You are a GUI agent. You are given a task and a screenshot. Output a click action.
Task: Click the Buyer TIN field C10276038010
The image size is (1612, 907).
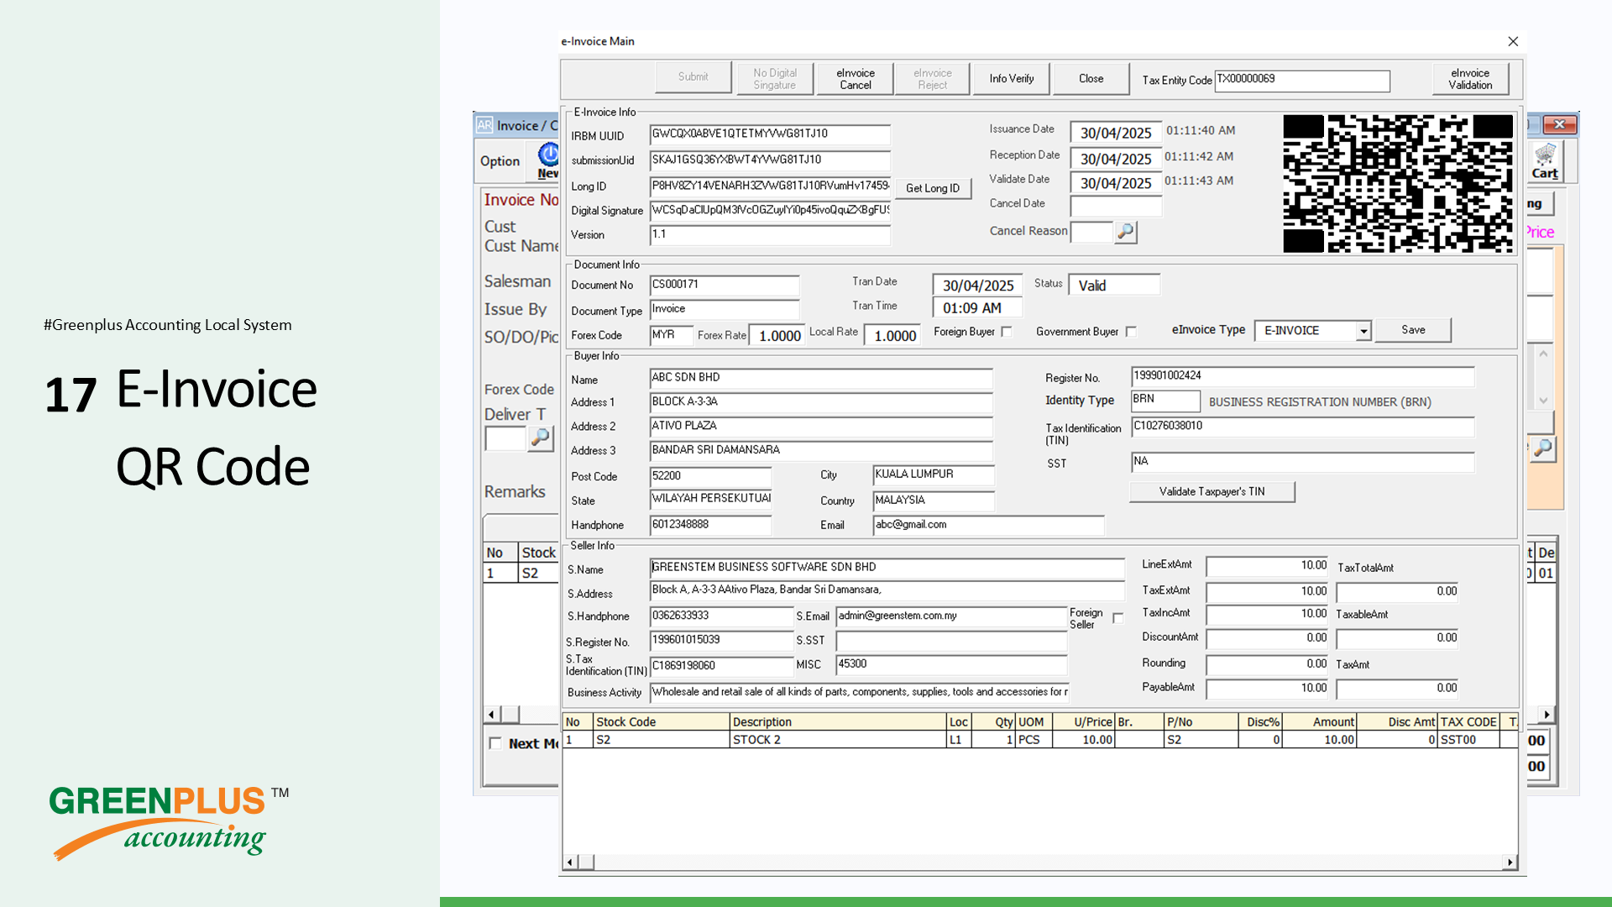(1302, 427)
